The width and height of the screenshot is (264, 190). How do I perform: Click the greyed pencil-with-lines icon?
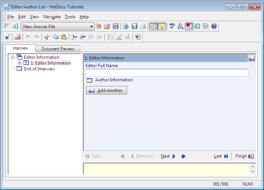(127, 37)
